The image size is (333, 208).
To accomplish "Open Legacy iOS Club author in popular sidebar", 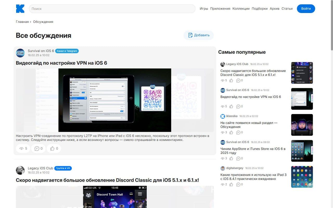I will 237,64.
